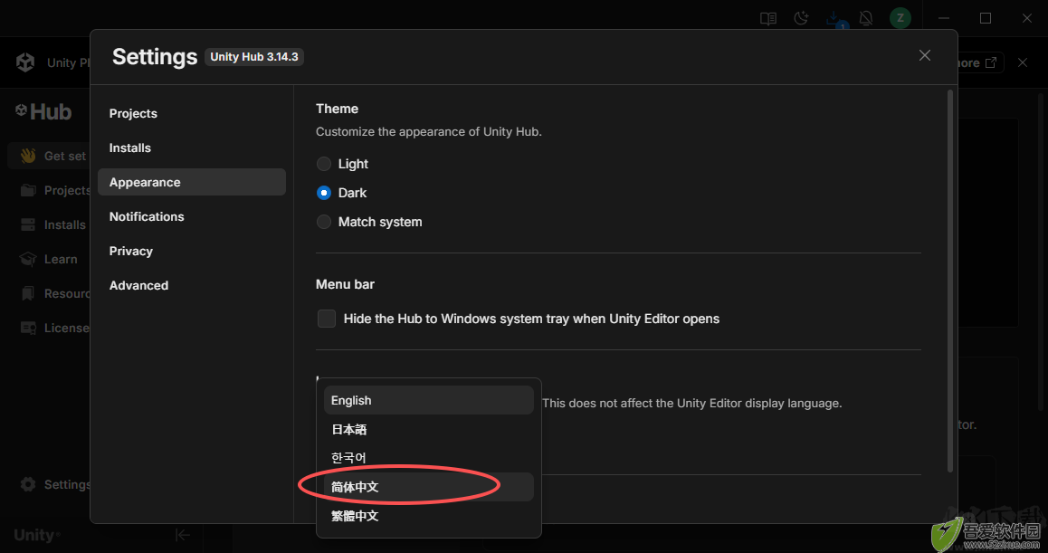
Task: Enable Hide the Hub to system tray checkbox
Action: coord(327,319)
